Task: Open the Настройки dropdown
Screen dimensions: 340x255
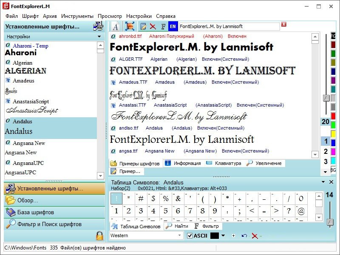Action: point(54,37)
